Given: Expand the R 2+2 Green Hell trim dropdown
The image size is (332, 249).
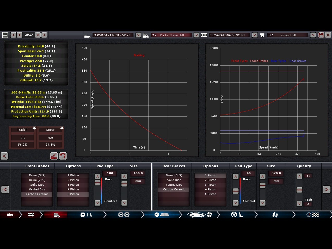Looking at the screenshot, I should [x=196, y=35].
